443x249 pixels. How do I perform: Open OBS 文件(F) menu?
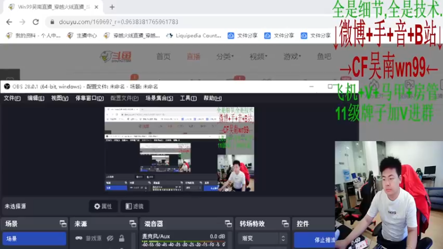pos(12,98)
